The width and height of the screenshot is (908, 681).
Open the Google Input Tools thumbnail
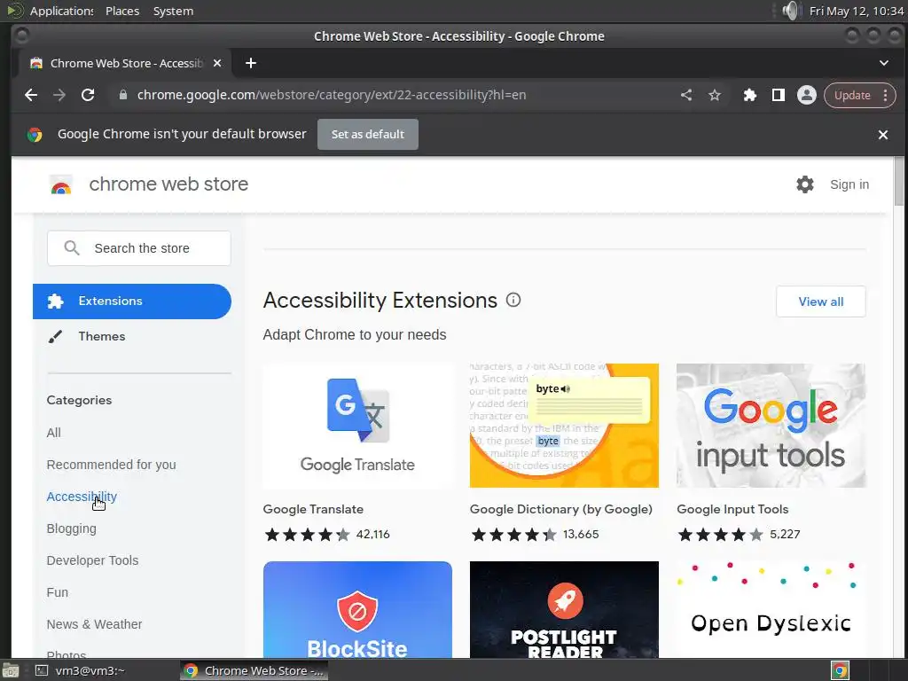click(771, 426)
